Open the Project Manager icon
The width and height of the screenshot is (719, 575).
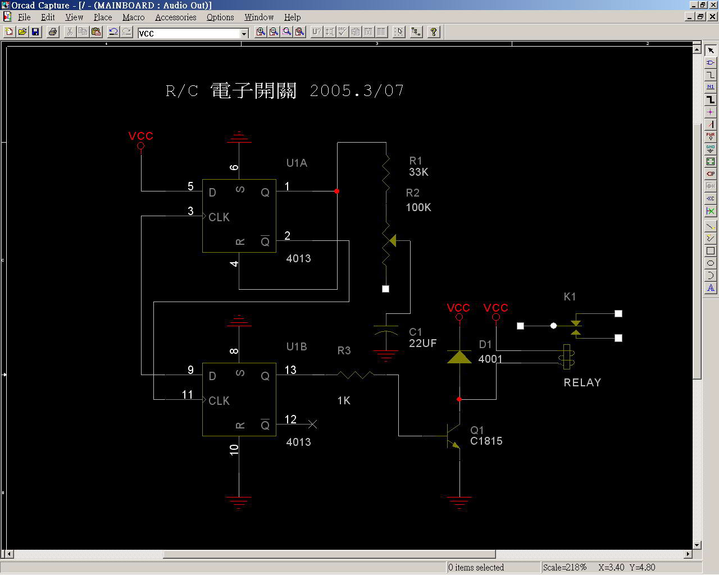[416, 32]
